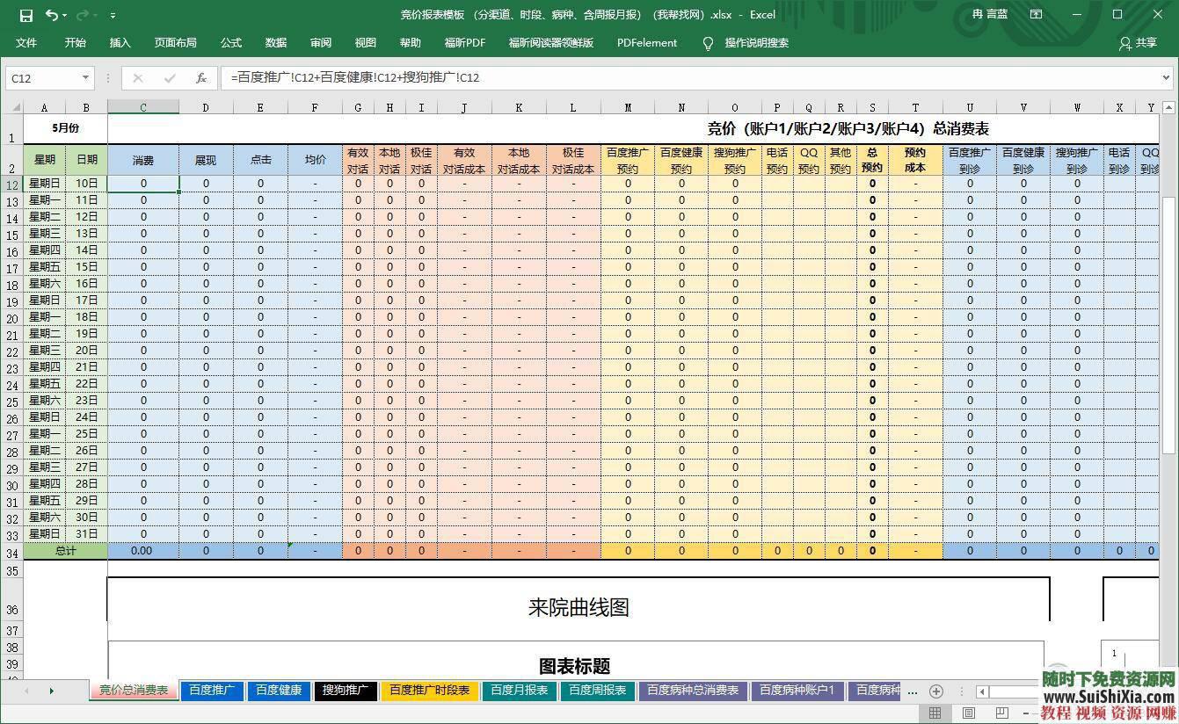The image size is (1179, 724).
Task: Add a new worksheet with the plus icon
Action: click(935, 691)
